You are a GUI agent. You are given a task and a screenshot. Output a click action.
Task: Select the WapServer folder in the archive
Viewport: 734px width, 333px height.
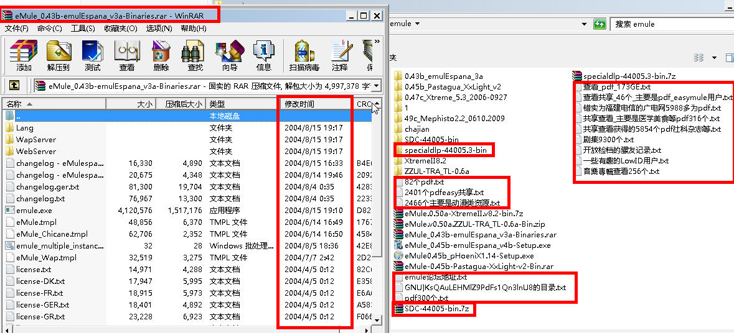click(x=36, y=139)
